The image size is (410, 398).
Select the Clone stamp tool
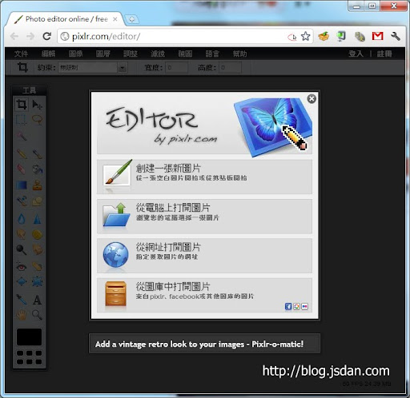37,185
